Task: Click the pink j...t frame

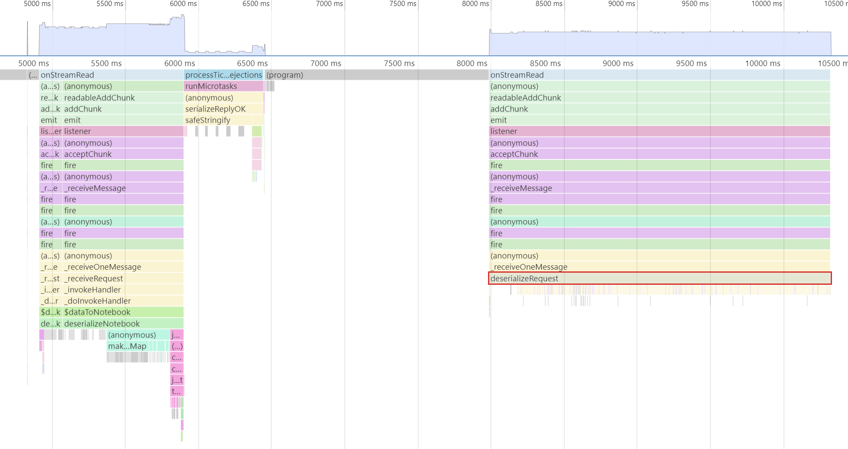Action: (x=177, y=380)
